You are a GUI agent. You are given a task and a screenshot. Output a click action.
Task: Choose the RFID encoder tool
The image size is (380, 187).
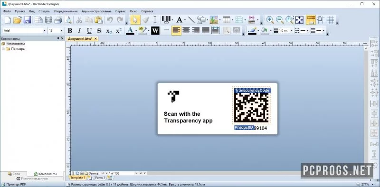tap(251, 20)
